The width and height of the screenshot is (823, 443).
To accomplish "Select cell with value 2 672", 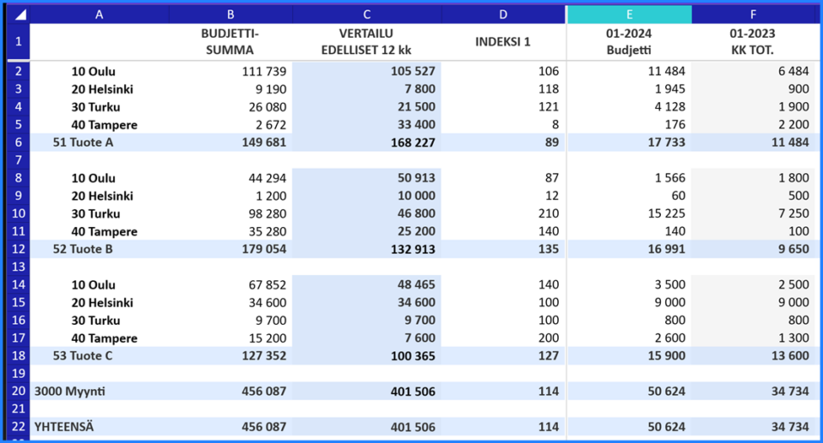I will (x=231, y=124).
